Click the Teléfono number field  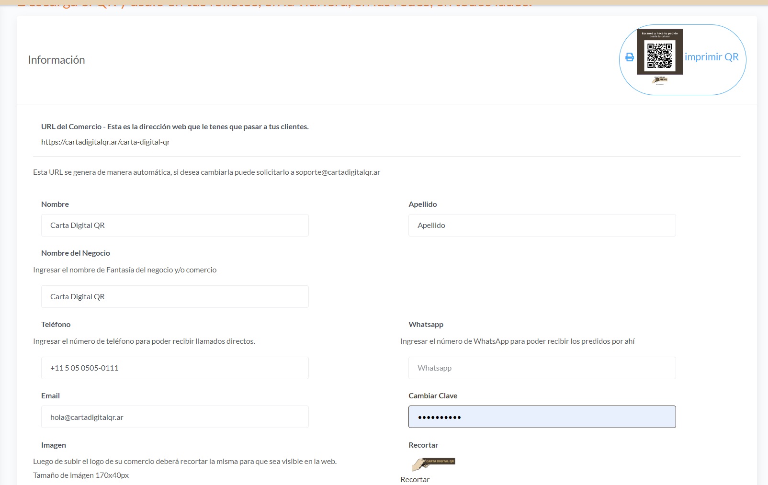pyautogui.click(x=175, y=368)
